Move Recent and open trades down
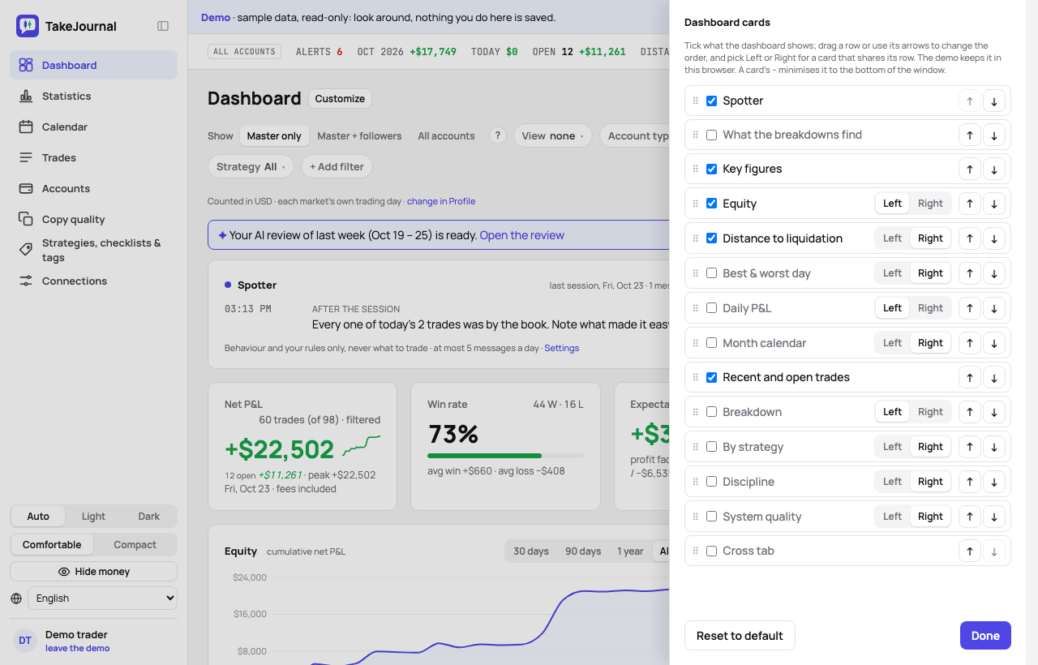 point(994,378)
